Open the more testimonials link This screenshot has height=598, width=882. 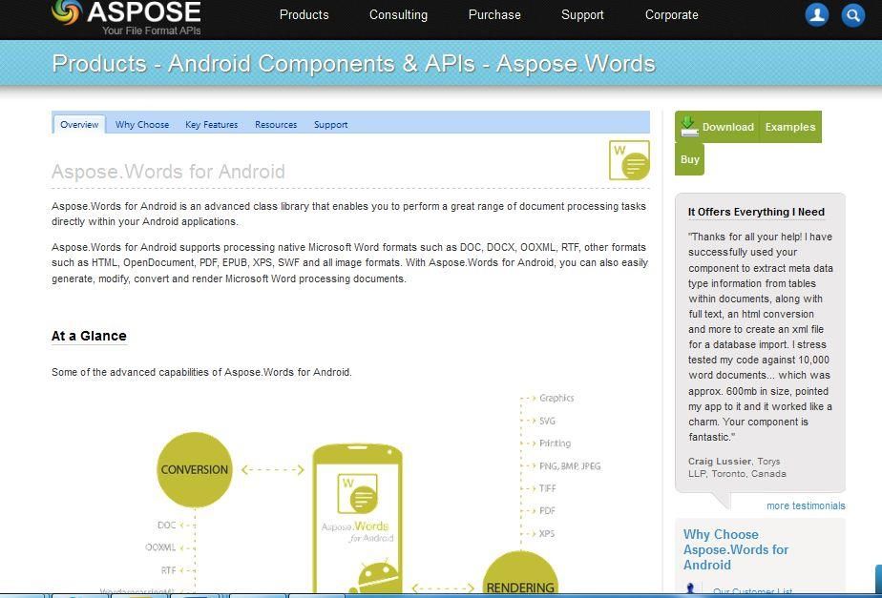coord(806,505)
